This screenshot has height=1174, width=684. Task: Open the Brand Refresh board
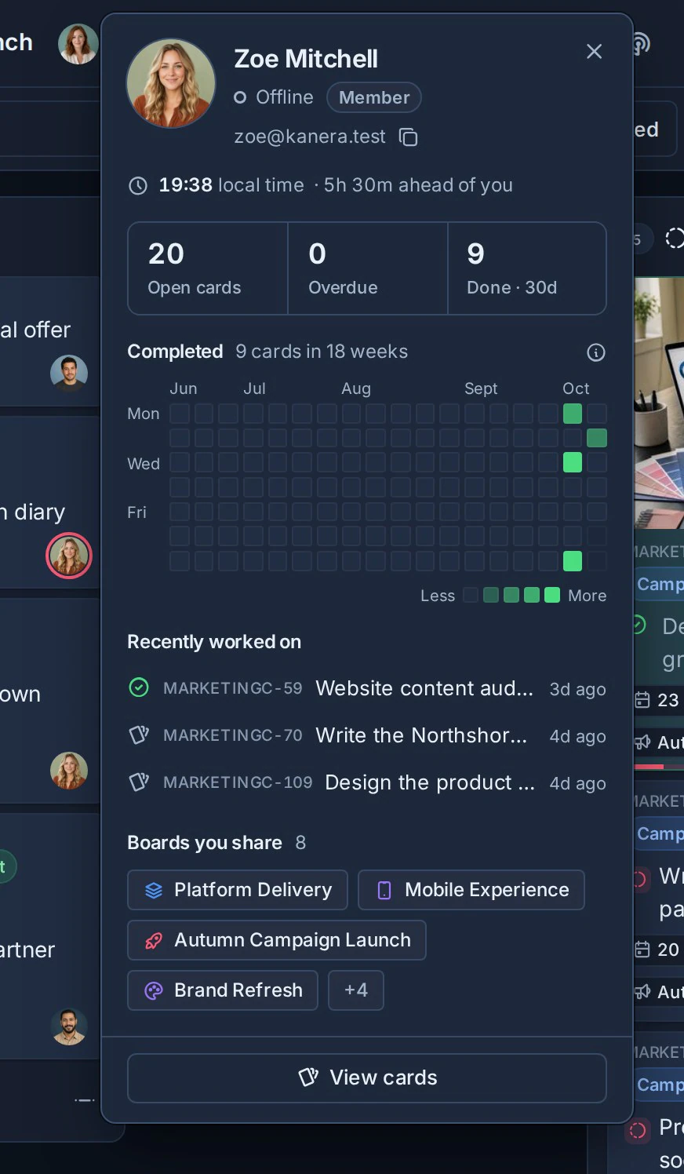[x=223, y=990]
